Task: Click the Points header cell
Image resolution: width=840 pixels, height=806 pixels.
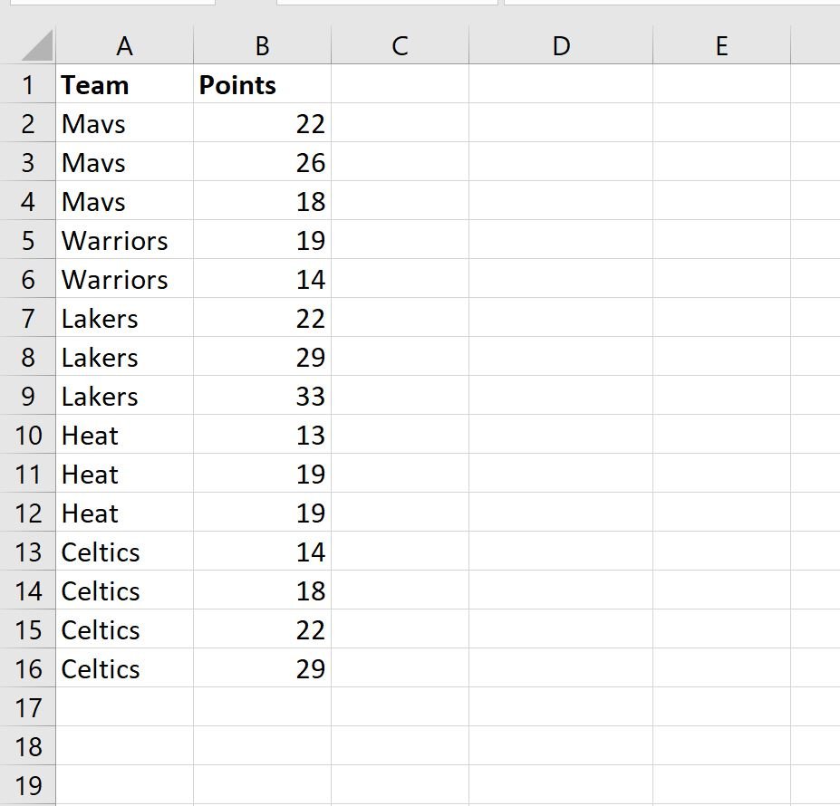Action: coord(263,84)
